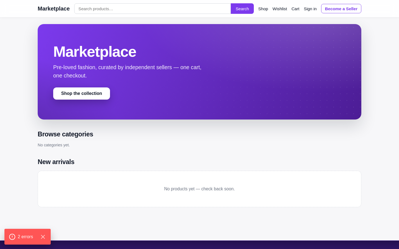Open the Wishlist page
Screen dimensions: 399x249
click(280, 9)
